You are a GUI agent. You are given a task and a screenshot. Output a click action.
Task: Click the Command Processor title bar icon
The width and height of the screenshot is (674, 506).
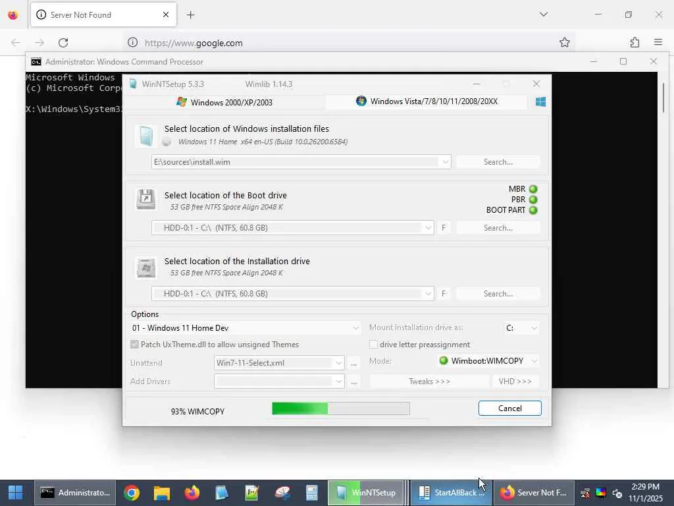click(x=36, y=62)
